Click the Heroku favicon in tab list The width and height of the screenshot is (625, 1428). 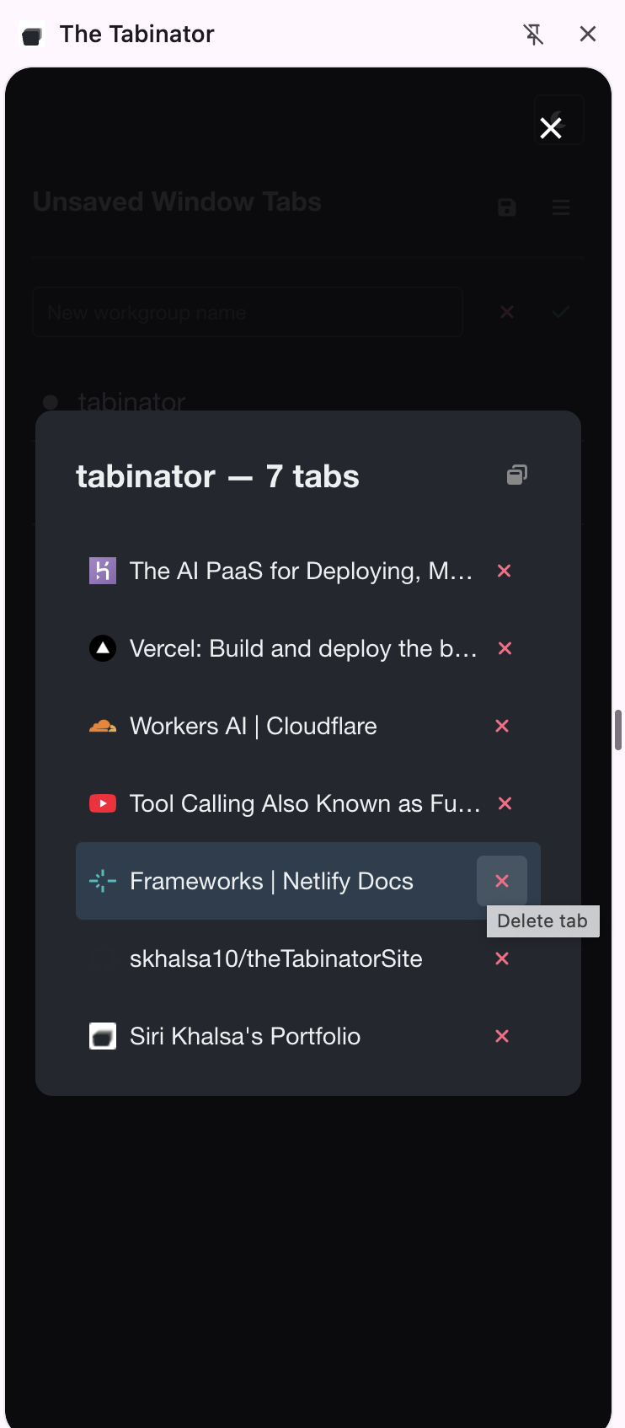(103, 571)
